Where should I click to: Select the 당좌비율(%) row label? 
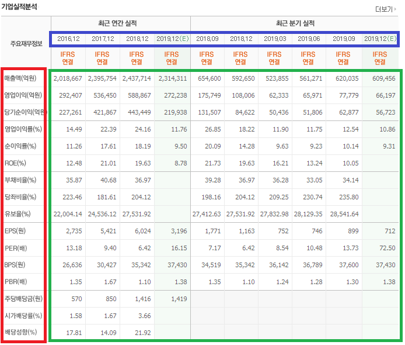(20, 197)
